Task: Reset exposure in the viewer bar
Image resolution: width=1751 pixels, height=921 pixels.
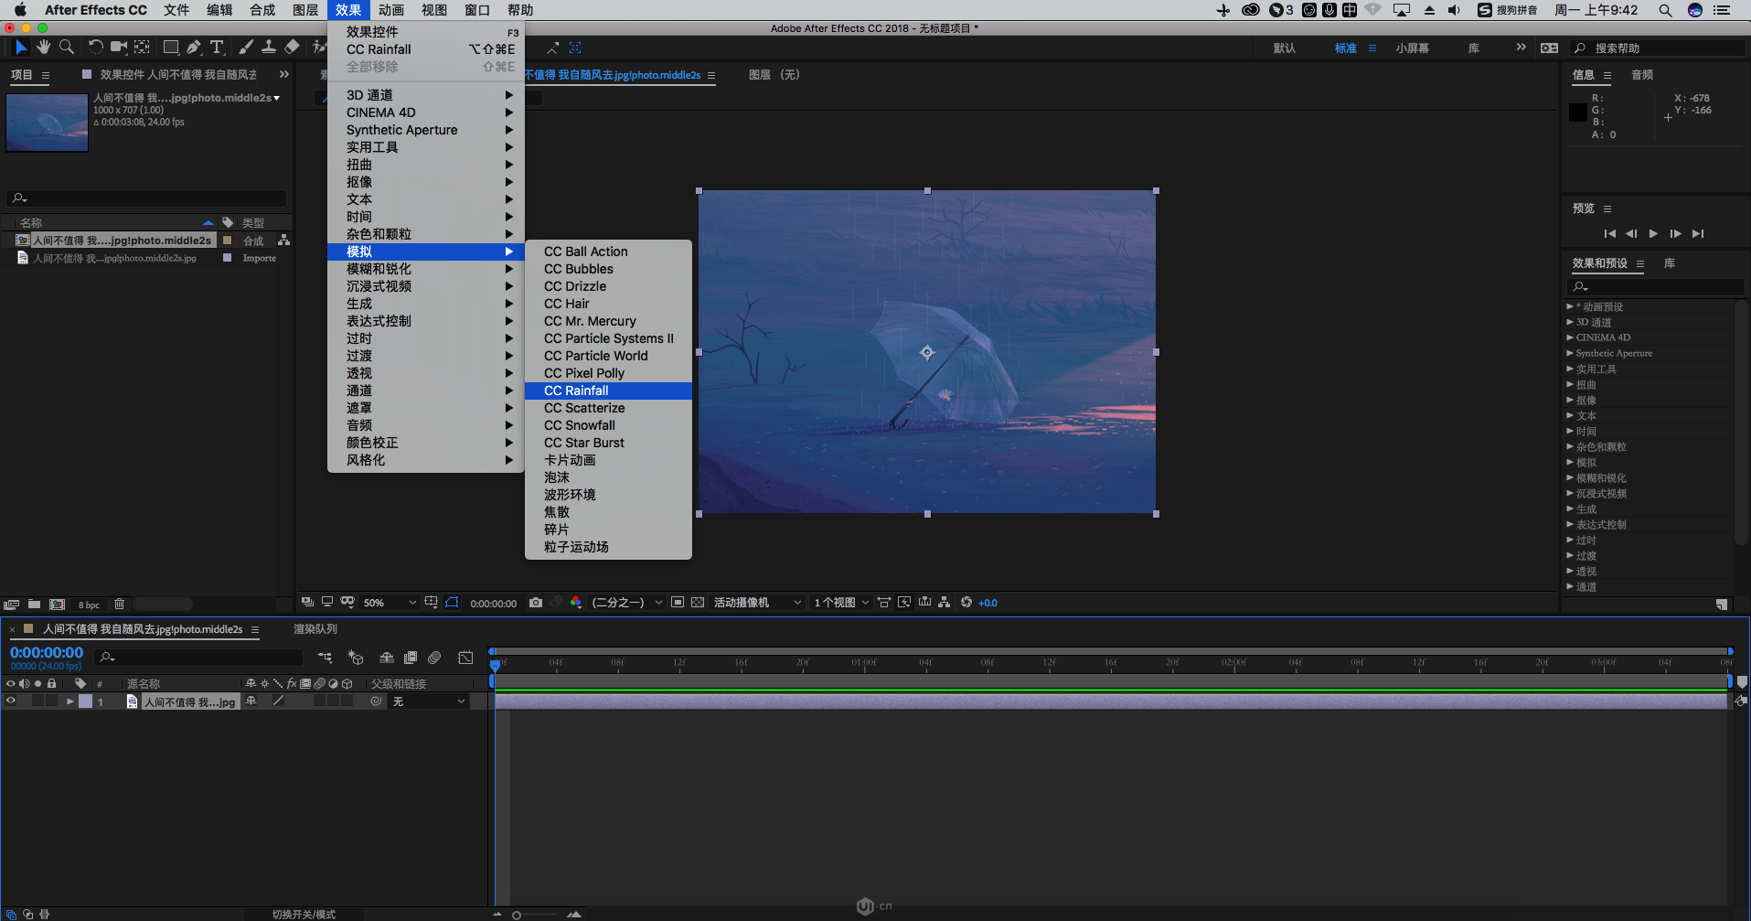Action: click(x=966, y=603)
